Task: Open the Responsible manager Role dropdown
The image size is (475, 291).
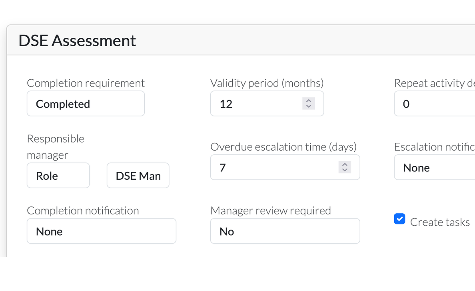Action: coord(58,175)
